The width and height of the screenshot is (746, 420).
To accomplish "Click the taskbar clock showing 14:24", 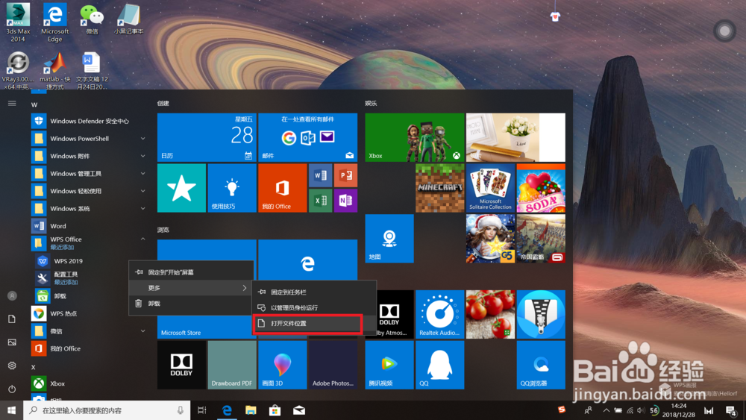I will [679, 410].
